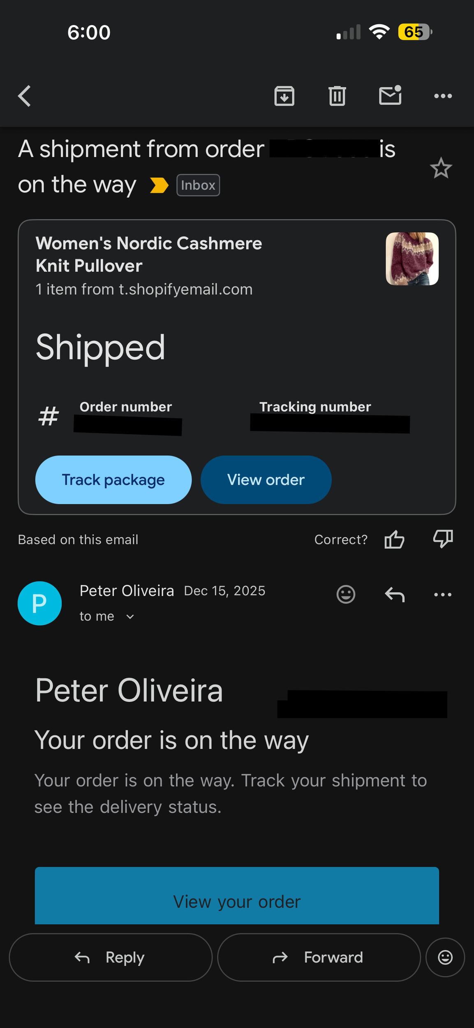Go back using the back arrow
Image resolution: width=474 pixels, height=1028 pixels.
tap(25, 96)
